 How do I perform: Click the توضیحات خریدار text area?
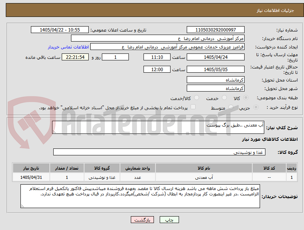point(140,196)
